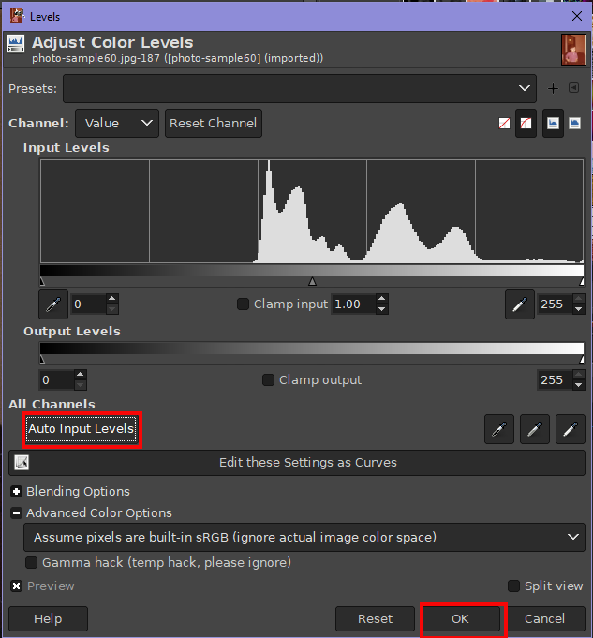Toggle the Gamma hack checkbox
This screenshot has height=638, width=593.
[x=31, y=563]
